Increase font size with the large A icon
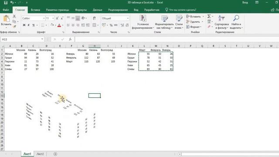The image size is (279, 157). coord(57,18)
